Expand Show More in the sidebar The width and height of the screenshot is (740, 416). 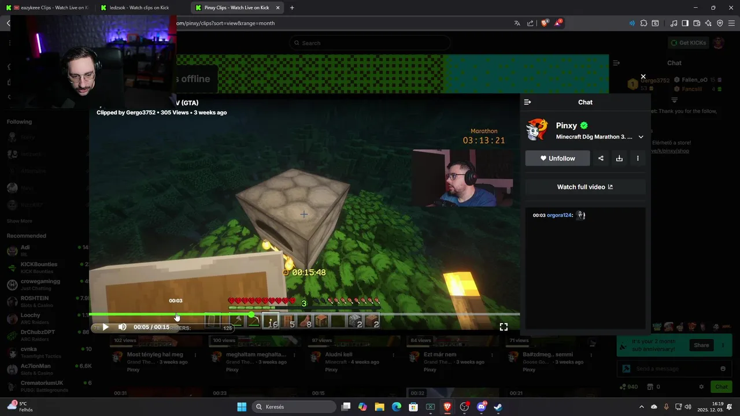coord(19,221)
